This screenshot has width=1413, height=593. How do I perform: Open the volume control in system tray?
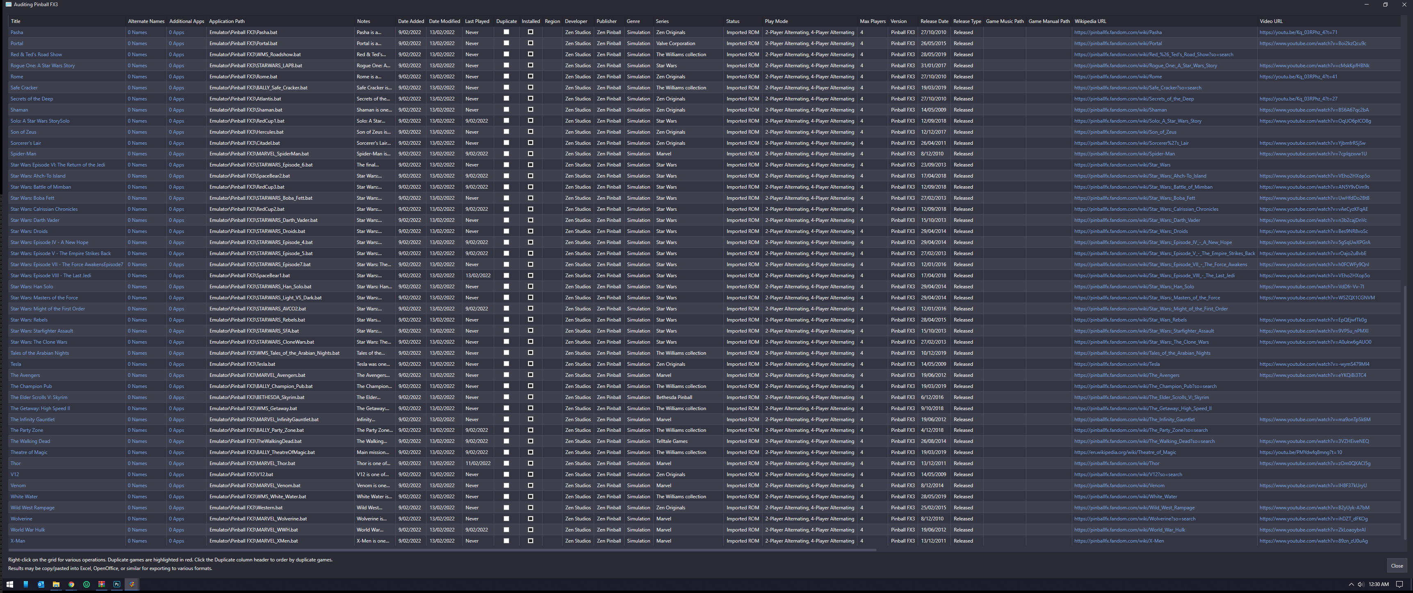[1361, 584]
